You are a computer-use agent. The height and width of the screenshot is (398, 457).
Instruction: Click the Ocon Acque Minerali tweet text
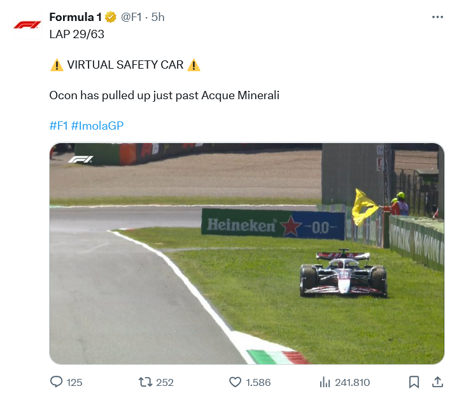pos(164,95)
